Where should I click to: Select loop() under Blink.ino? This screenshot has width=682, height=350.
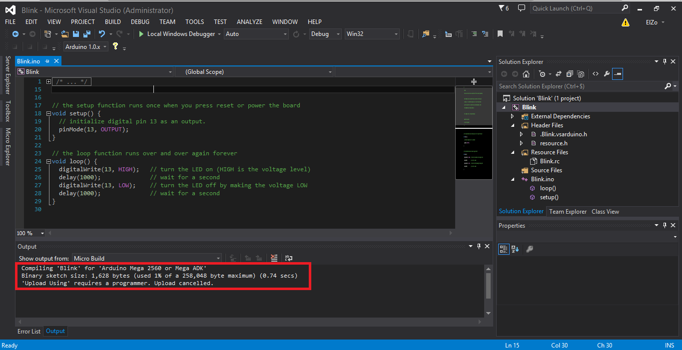tap(548, 188)
